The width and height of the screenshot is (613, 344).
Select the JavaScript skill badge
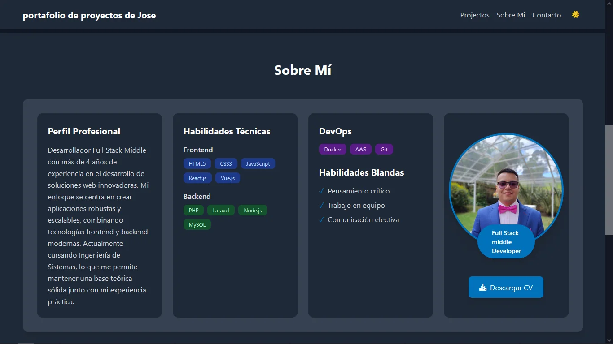(258, 163)
